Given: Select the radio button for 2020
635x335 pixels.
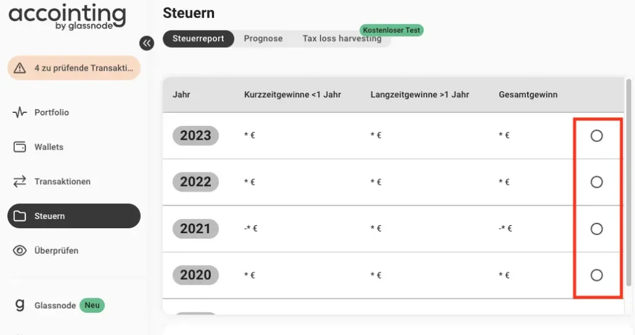Looking at the screenshot, I should pyautogui.click(x=597, y=275).
